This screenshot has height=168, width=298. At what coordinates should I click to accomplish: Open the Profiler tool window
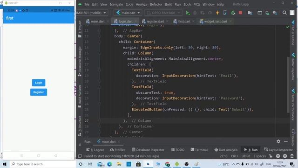coord(117,150)
